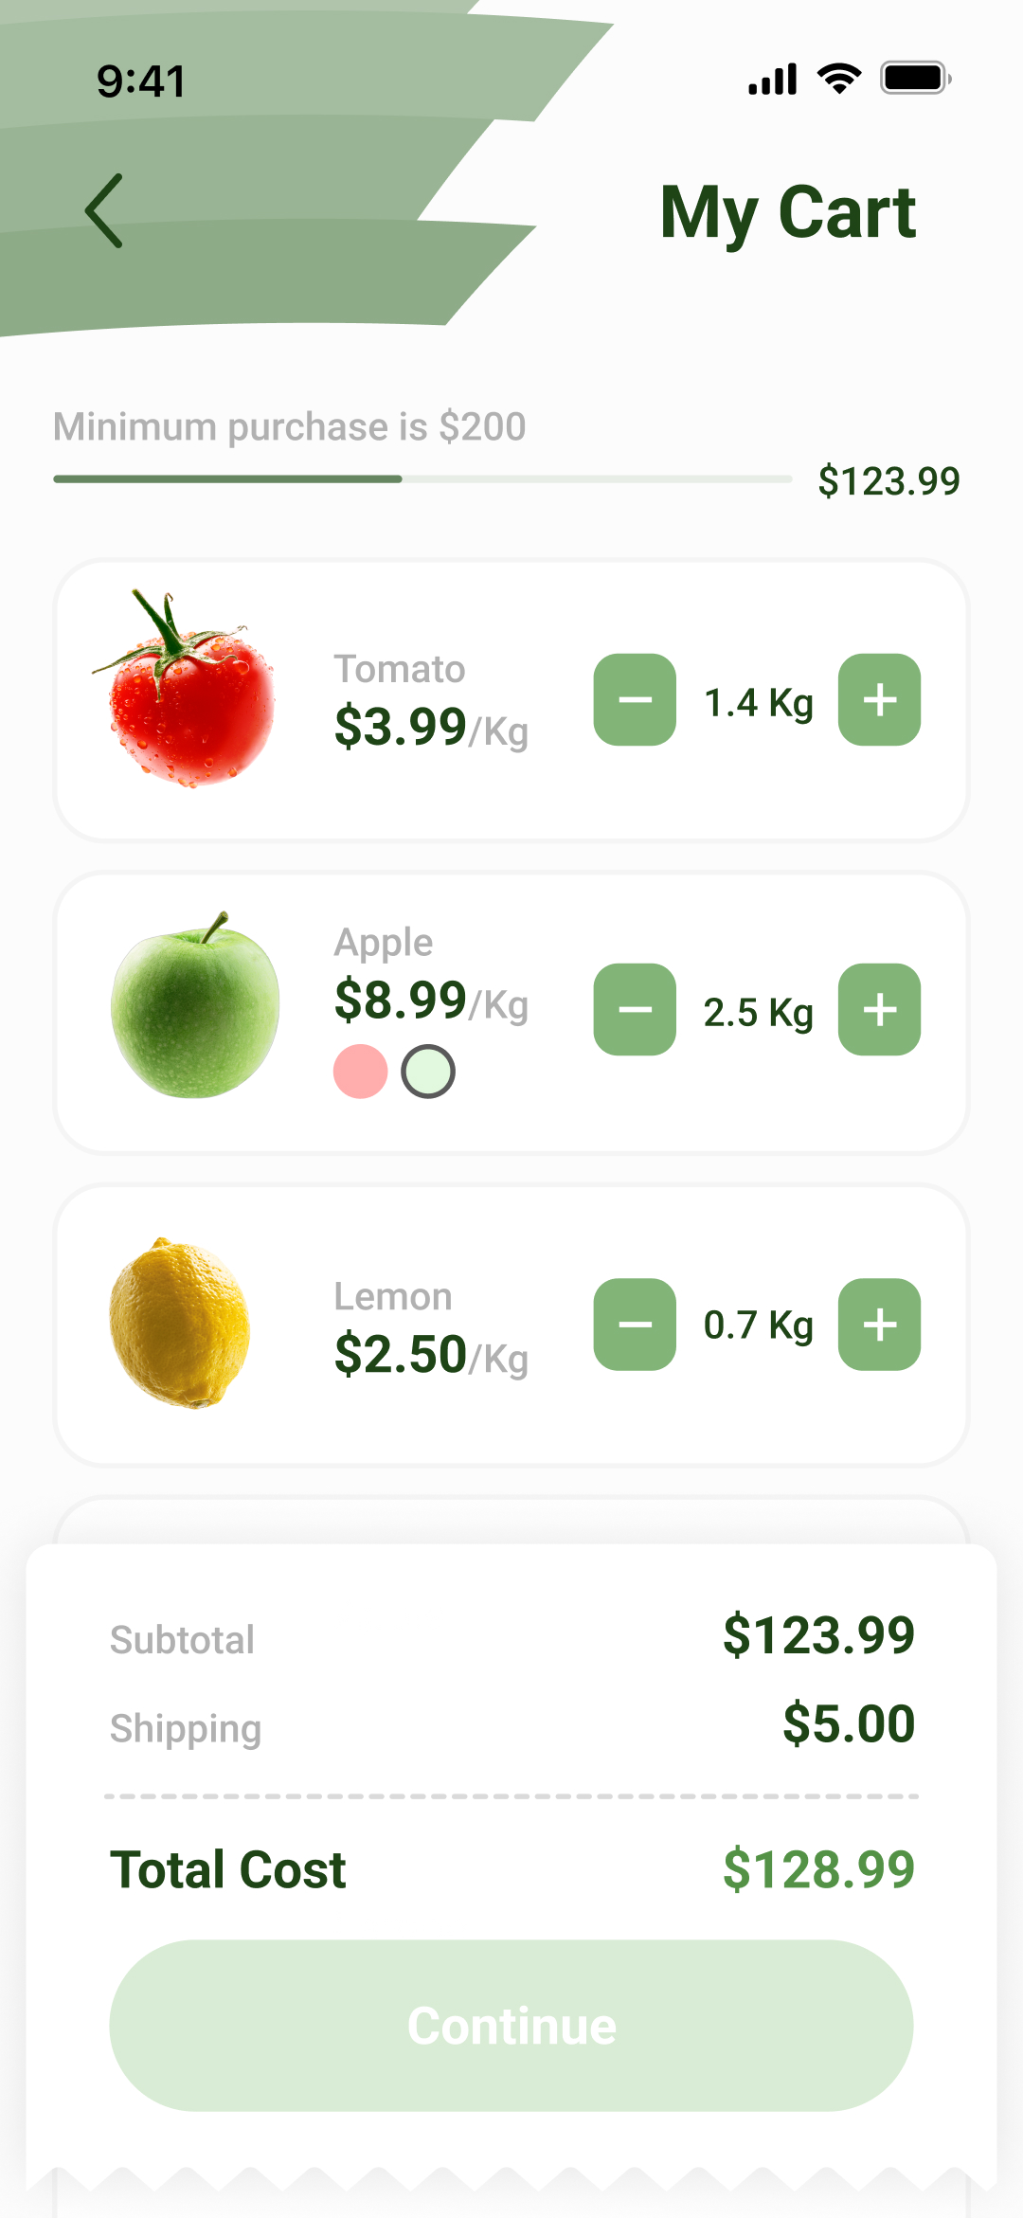1023x2218 pixels.
Task: Decrease Lemon quantity with minus button
Action: 635,1325
